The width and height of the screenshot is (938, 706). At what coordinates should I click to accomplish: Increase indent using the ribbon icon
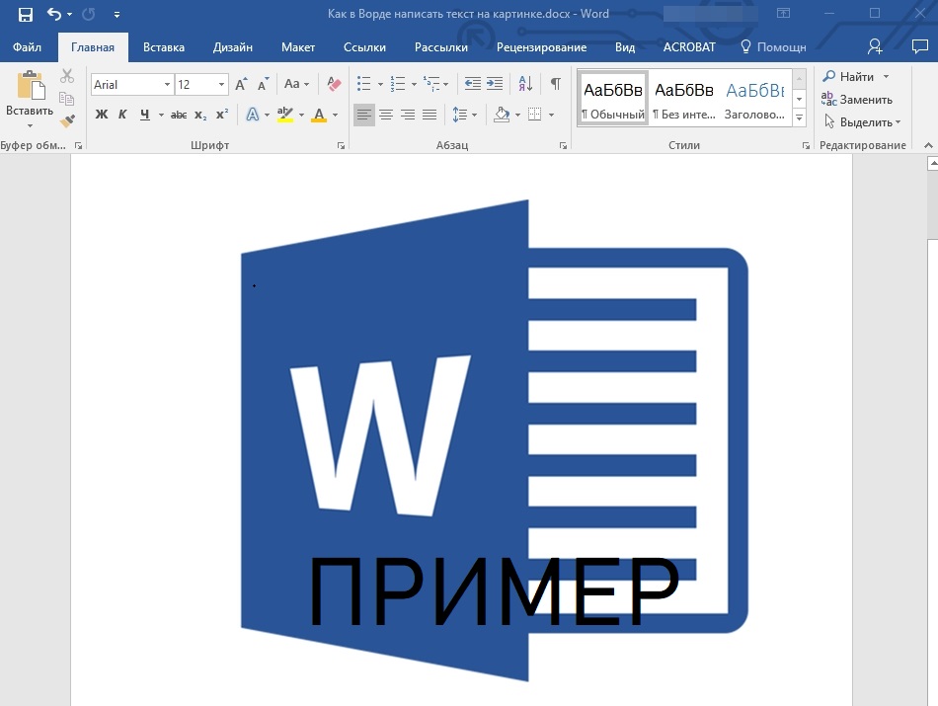pyautogui.click(x=495, y=84)
